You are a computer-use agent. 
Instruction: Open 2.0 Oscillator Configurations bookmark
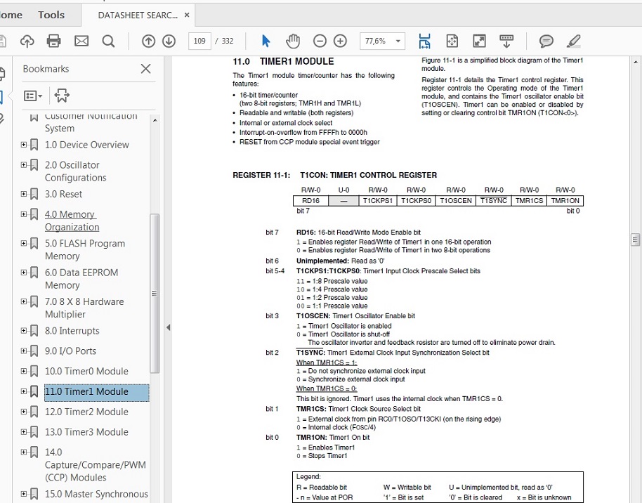75,171
